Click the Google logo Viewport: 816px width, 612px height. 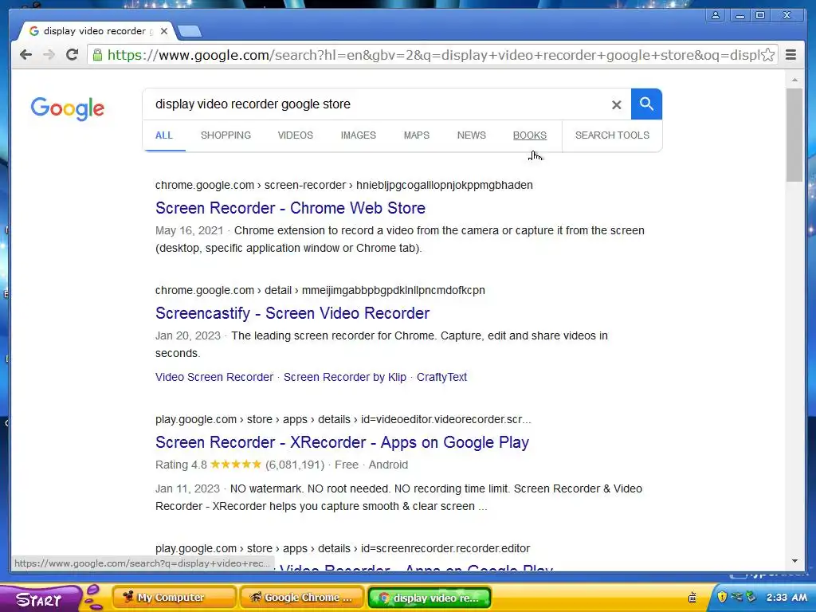click(x=68, y=108)
